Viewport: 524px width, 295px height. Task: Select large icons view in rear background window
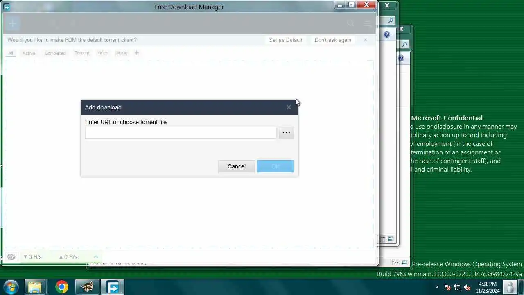[404, 262]
